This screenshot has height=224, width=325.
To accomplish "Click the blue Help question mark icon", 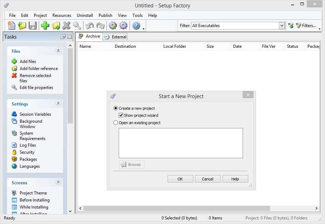I will [x=136, y=25].
